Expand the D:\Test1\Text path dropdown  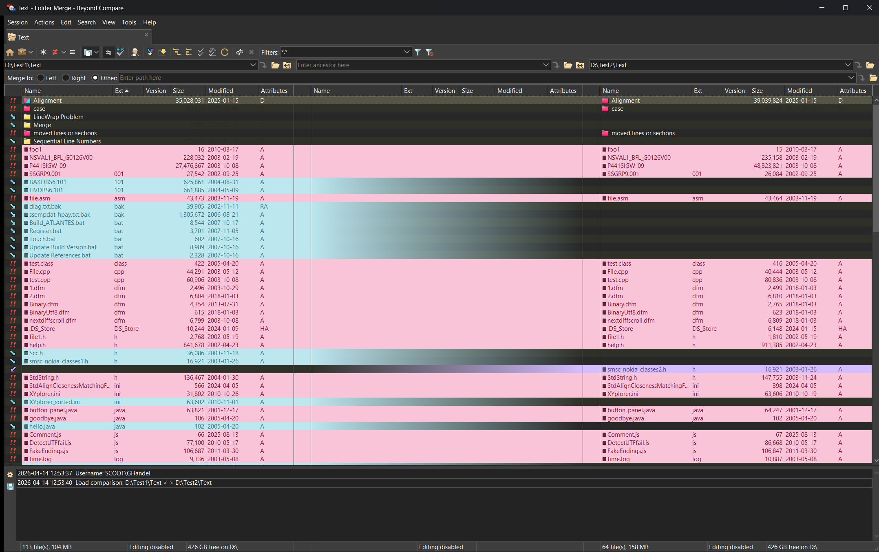click(x=253, y=65)
